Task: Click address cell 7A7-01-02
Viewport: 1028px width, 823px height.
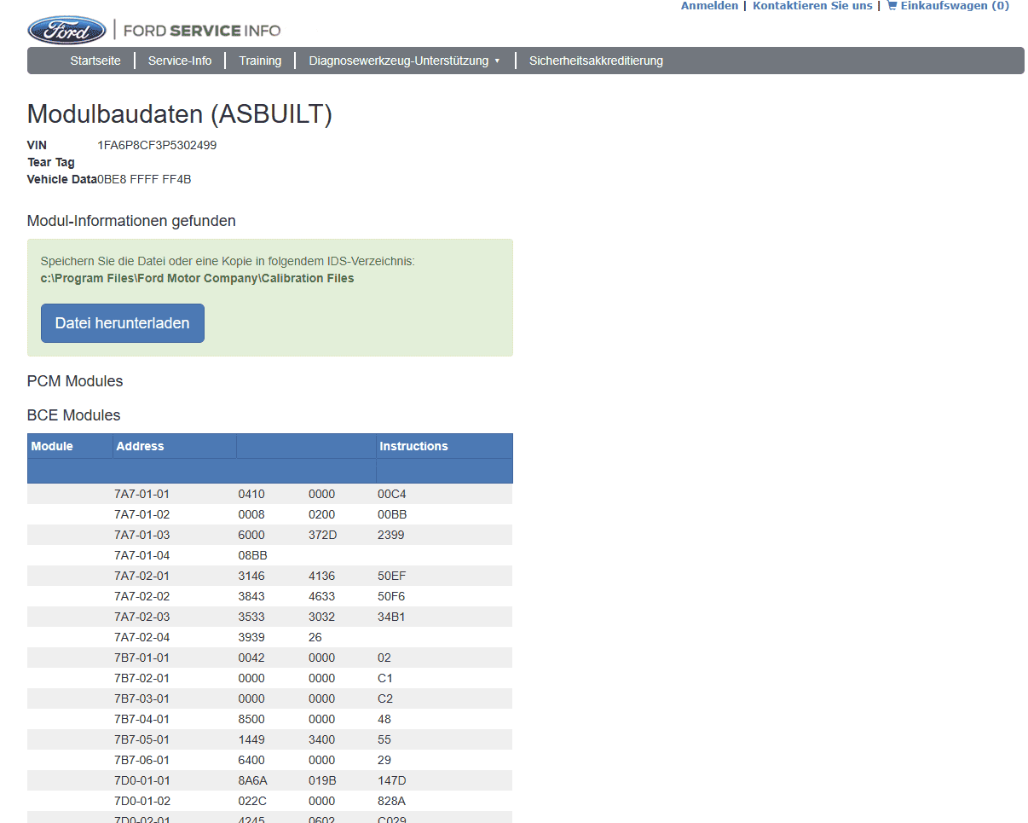Action: coord(141,514)
